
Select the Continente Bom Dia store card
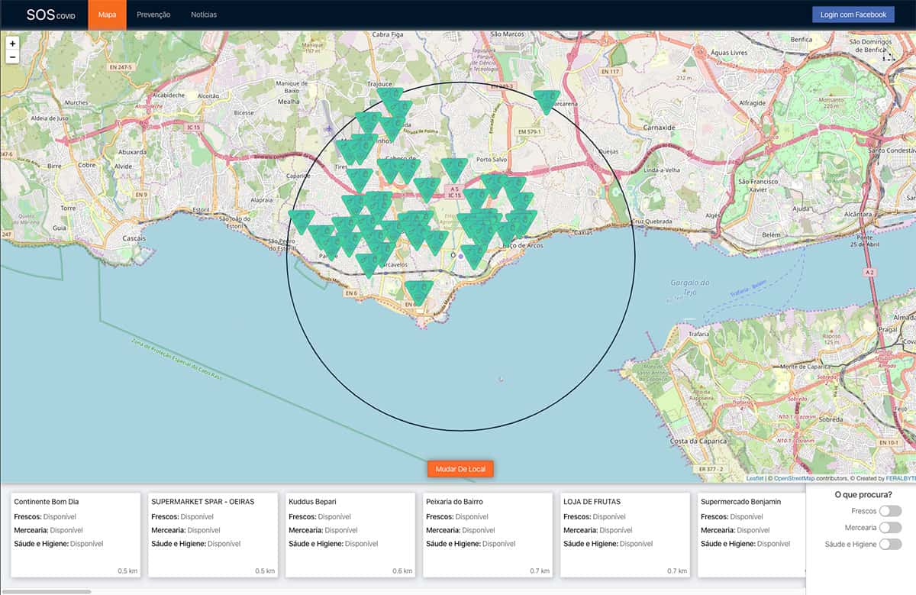click(x=75, y=535)
